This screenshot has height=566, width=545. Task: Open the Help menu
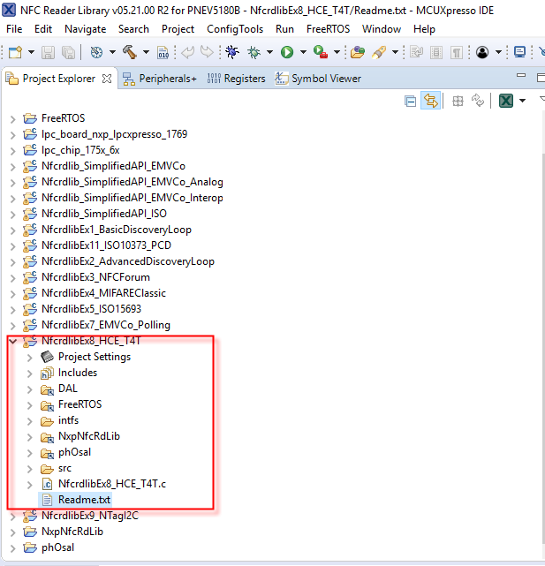[424, 29]
